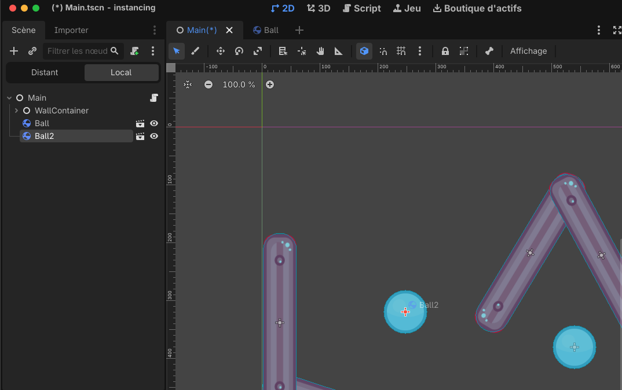Toggle grid snapping

[x=401, y=51]
